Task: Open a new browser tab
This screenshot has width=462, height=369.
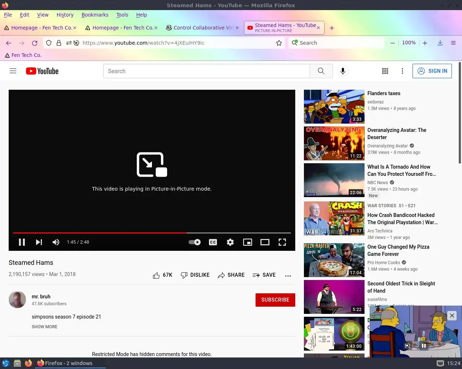Action: 332,28
